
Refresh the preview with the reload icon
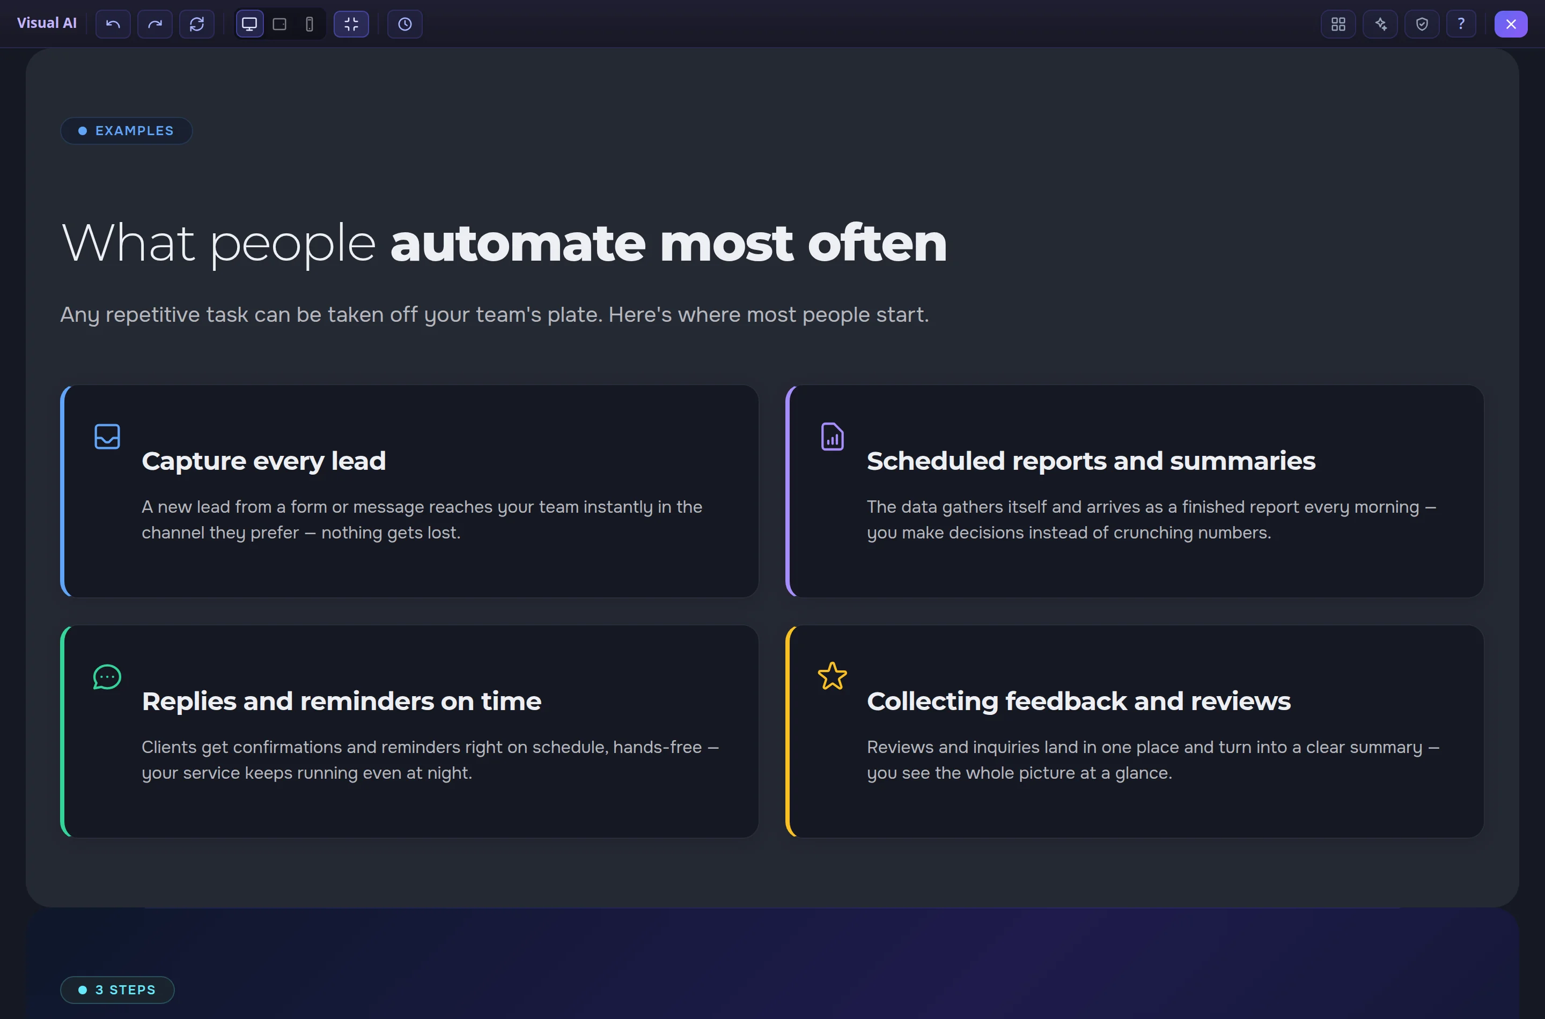coord(197,24)
